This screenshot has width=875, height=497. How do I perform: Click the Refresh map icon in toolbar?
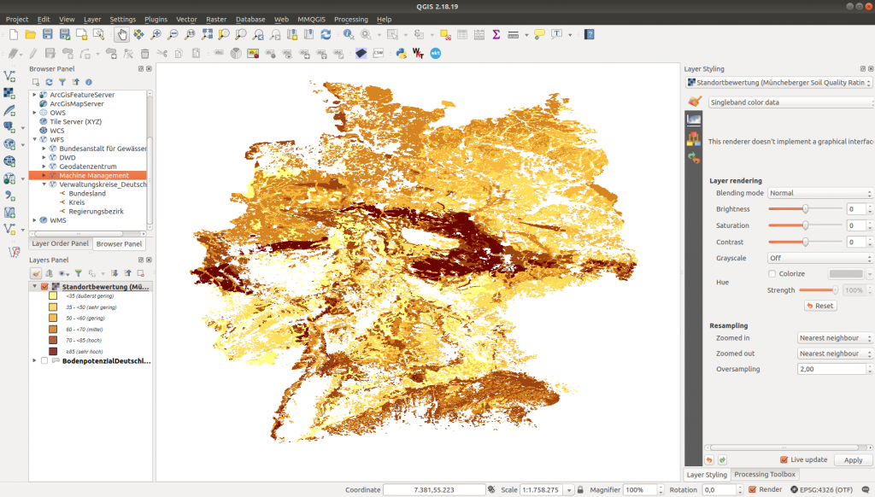click(x=326, y=34)
